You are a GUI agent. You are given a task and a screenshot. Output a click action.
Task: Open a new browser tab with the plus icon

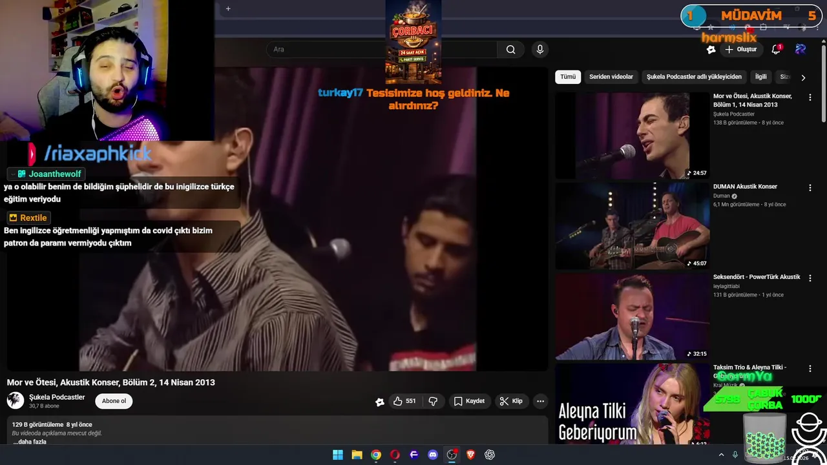tap(228, 9)
